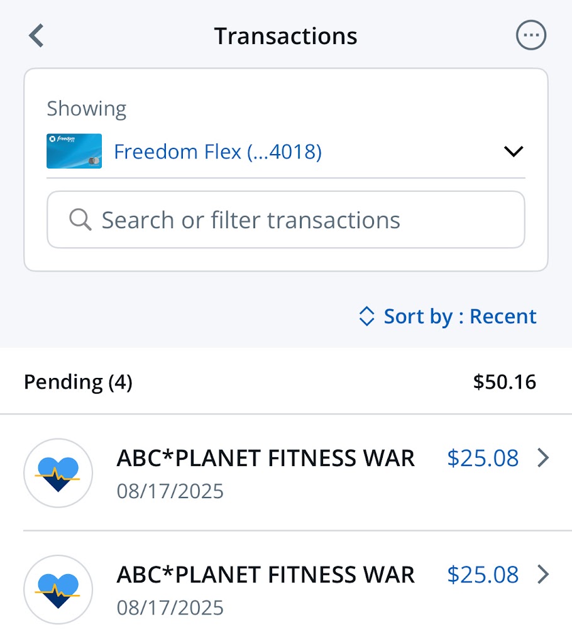Tap the second ABC*PLANET FITNESS WAR title

pyautogui.click(x=265, y=575)
